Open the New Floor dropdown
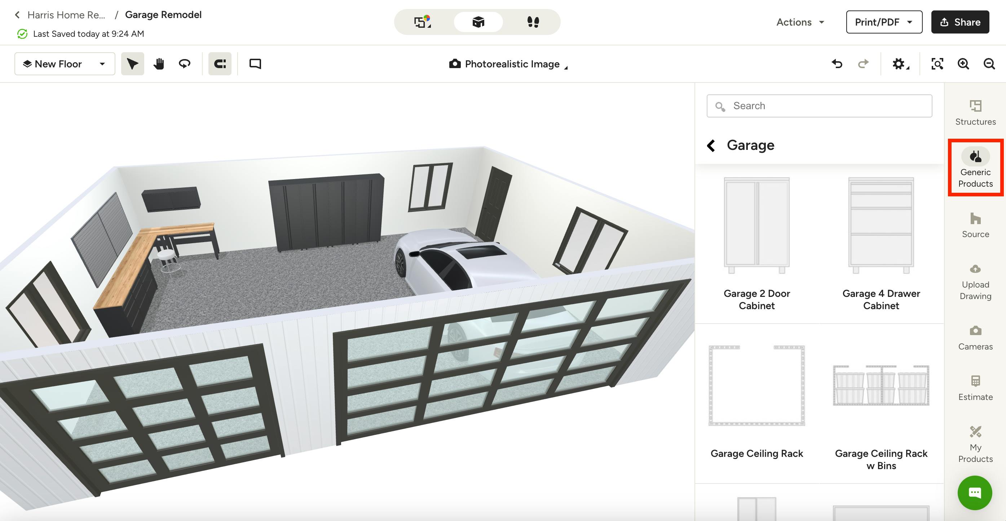The image size is (1006, 521). pos(65,64)
